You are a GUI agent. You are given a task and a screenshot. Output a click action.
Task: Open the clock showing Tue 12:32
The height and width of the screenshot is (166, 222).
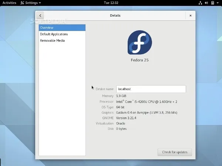tap(111, 3)
